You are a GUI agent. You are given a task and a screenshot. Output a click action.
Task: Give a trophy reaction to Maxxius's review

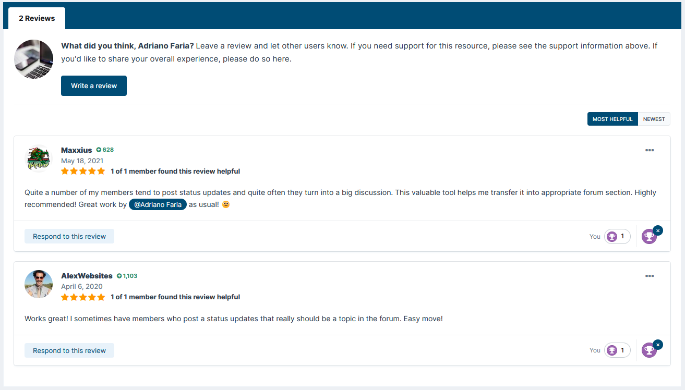coord(649,236)
